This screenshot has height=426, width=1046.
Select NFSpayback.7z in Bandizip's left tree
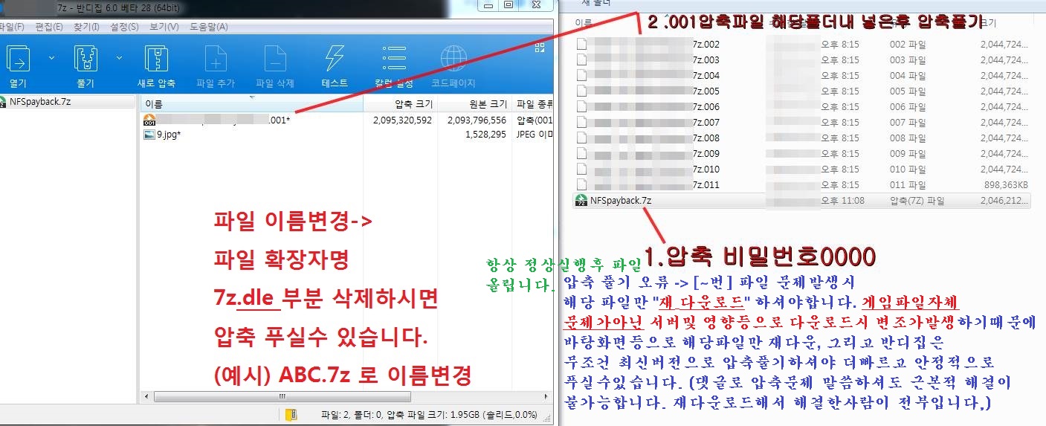39,102
